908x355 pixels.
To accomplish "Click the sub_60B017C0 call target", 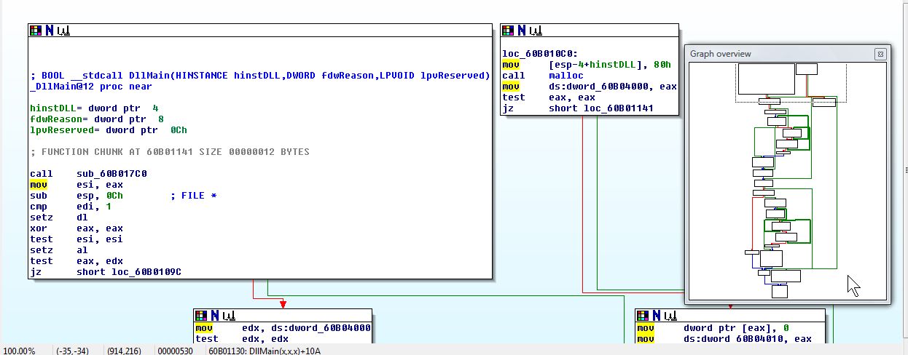I will (111, 174).
